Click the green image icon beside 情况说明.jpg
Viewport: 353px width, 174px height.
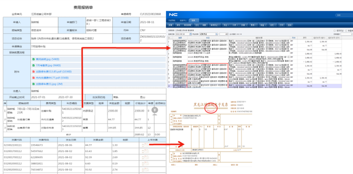[x=33, y=59]
